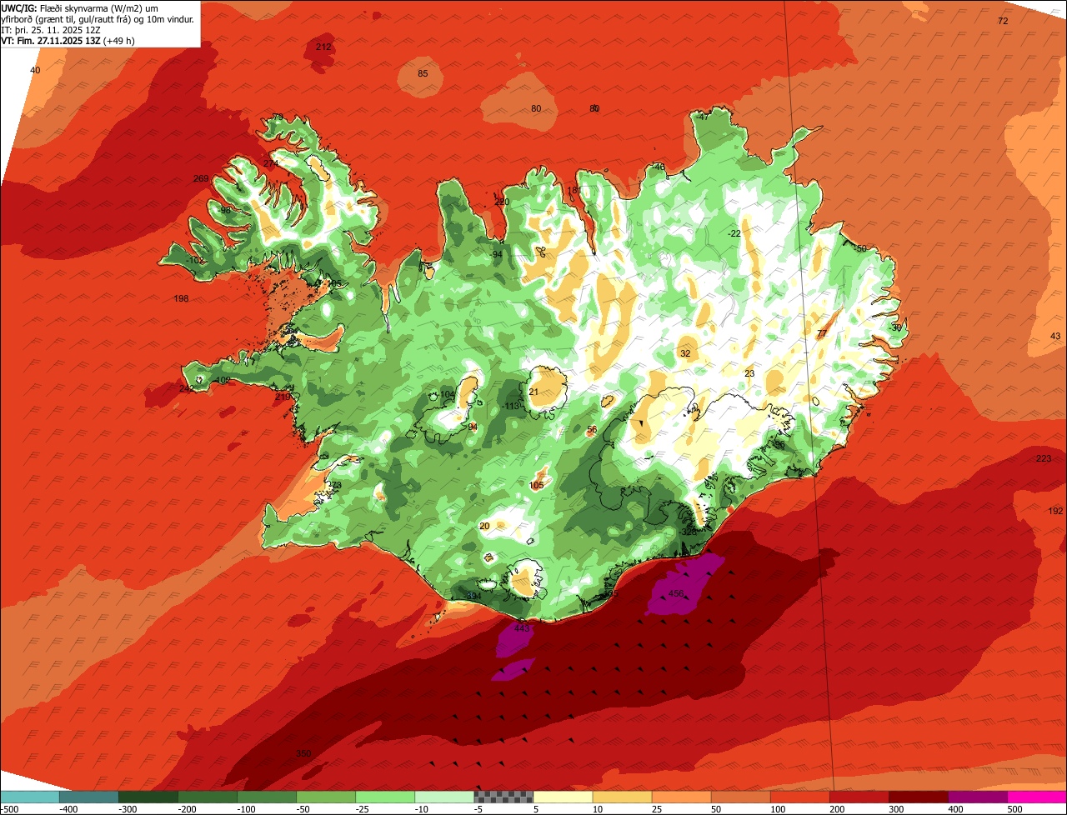Select the 223 value southeast of Iceland

click(x=1044, y=459)
